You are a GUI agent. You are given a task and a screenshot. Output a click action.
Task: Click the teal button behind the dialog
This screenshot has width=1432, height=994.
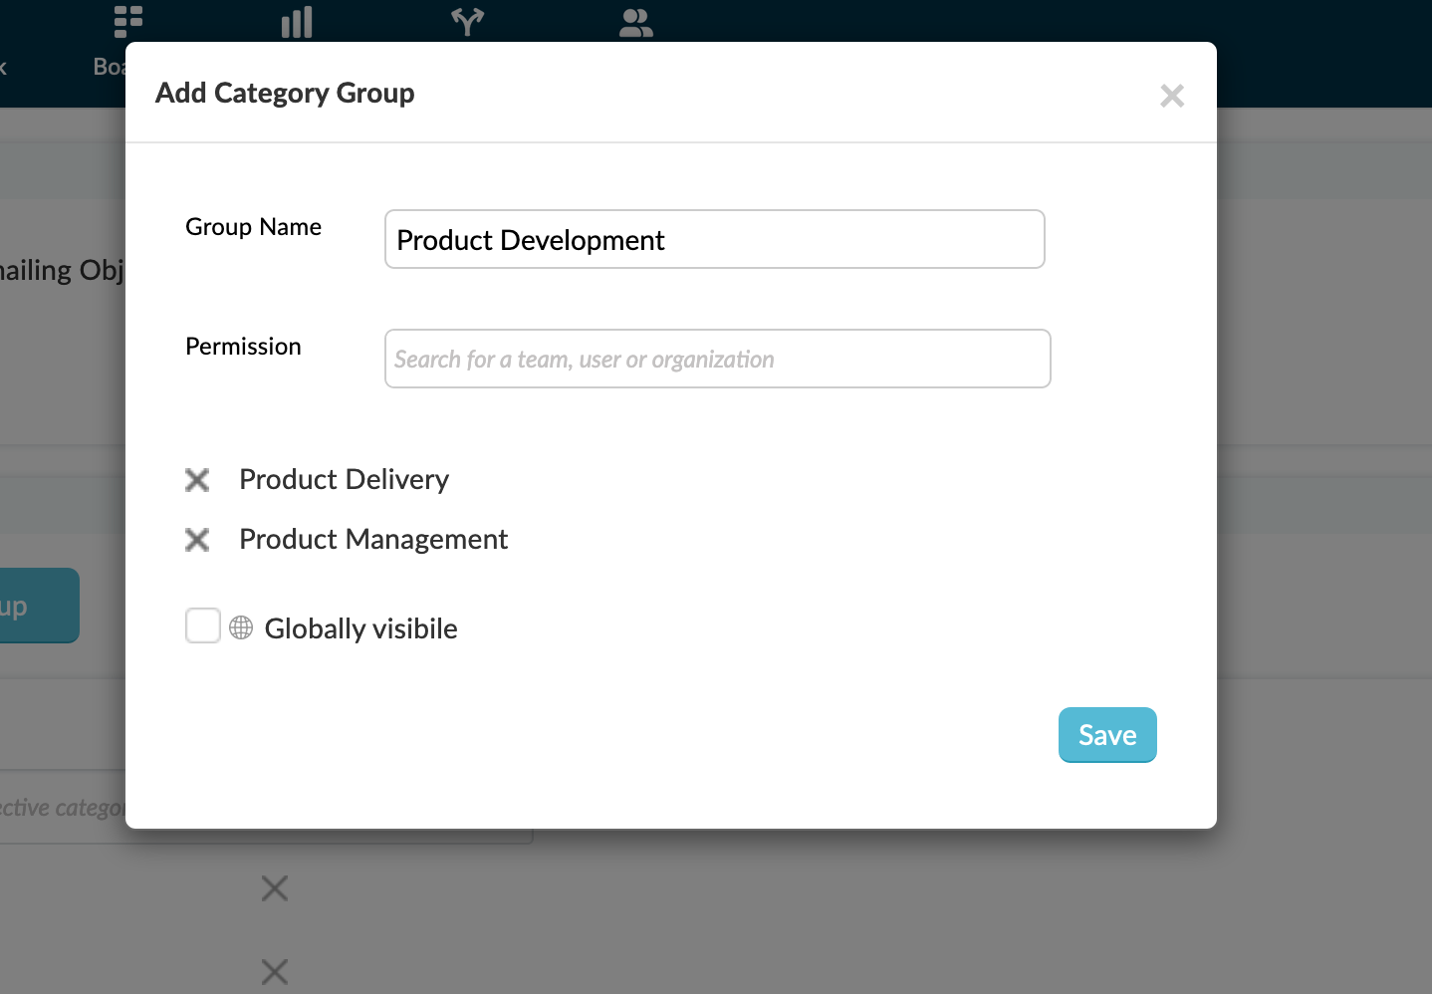click(38, 606)
